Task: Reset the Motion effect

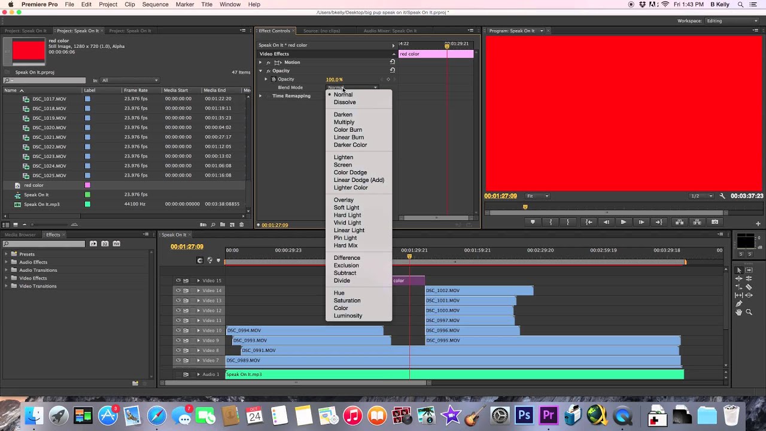Action: pos(393,62)
